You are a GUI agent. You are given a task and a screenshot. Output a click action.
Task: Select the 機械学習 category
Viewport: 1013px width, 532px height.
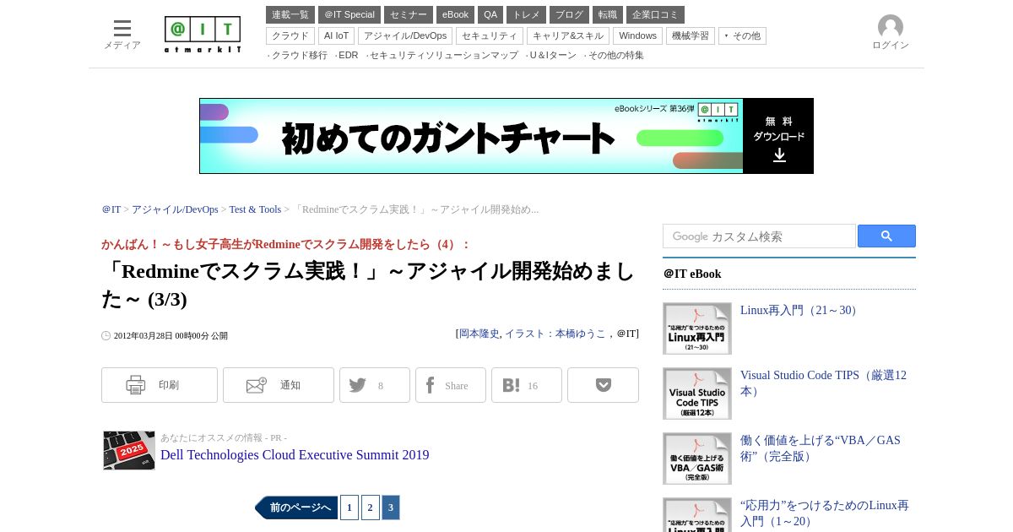[x=691, y=36]
